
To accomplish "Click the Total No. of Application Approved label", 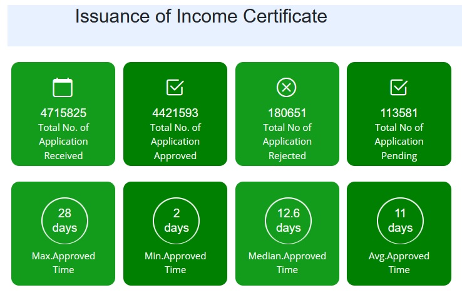I will point(175,142).
